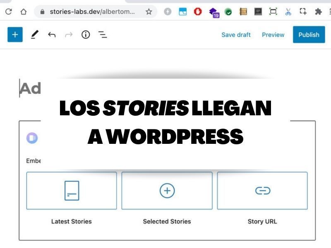331x248 pixels.
Task: Undo the last editor change
Action: [52, 35]
